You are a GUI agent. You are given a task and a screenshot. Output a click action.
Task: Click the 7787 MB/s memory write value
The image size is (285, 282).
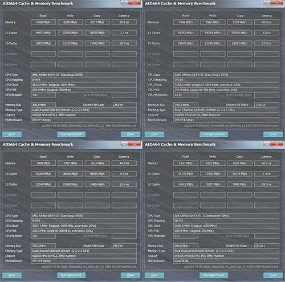(70, 163)
